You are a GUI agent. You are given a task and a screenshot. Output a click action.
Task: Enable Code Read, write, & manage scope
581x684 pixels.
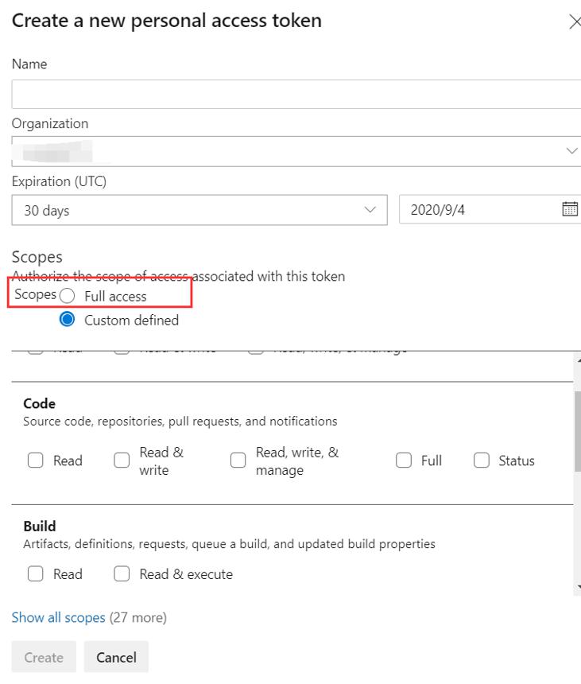tap(238, 461)
